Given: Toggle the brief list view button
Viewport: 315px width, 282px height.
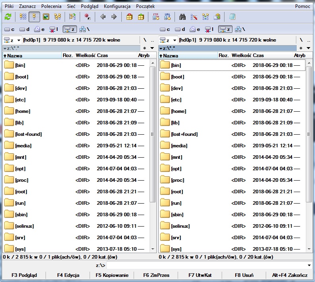Looking at the screenshot, I should pos(23,17).
